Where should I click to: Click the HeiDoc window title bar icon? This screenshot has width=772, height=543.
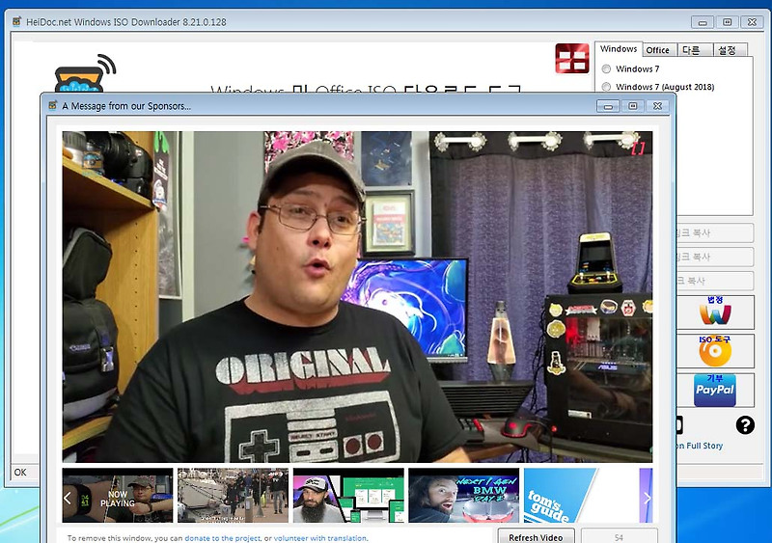16,21
